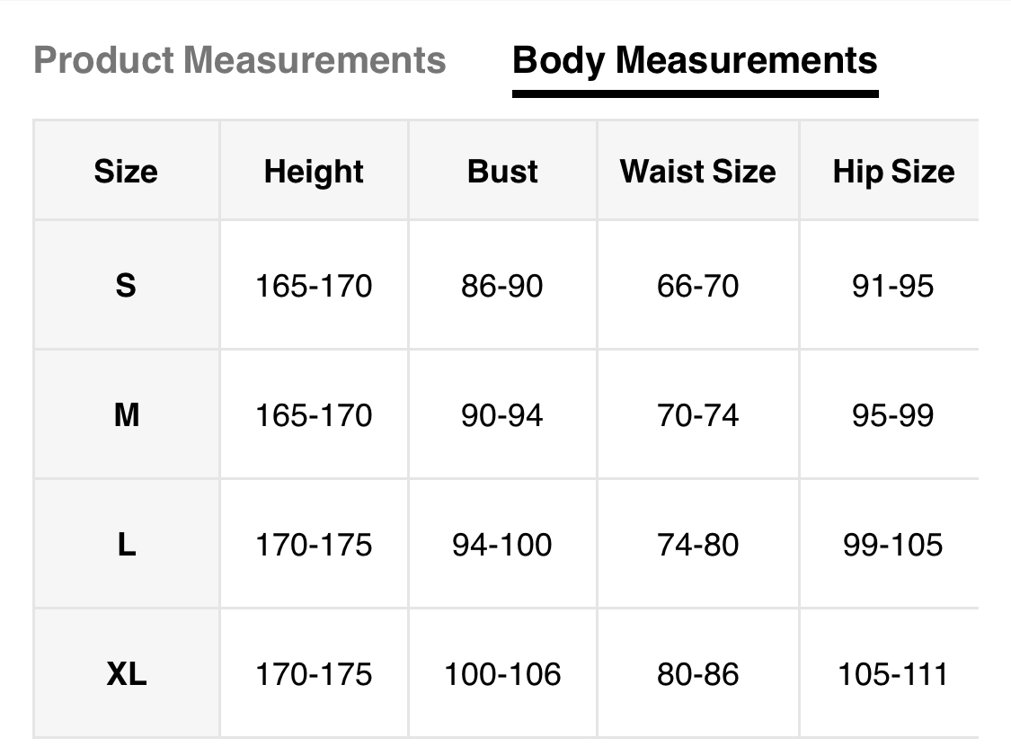Image resolution: width=1011 pixels, height=756 pixels.
Task: Click the M hip value 95-99
Action: point(892,415)
